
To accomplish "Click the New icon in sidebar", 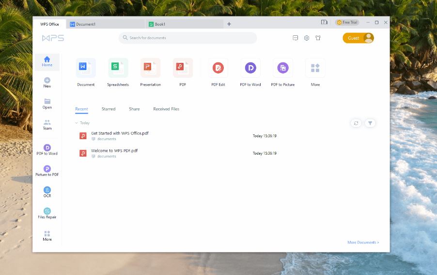I will coord(47,80).
